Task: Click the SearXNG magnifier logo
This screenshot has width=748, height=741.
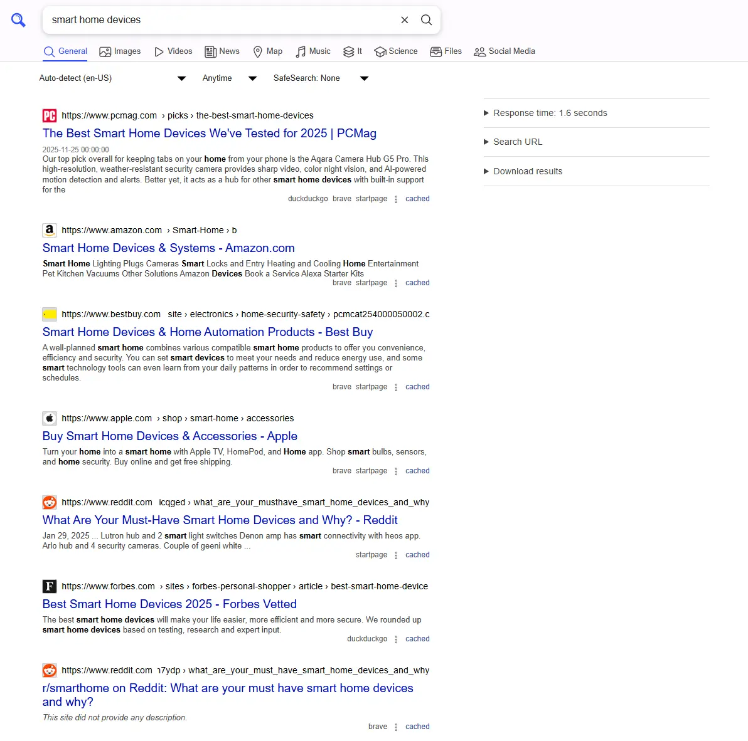Action: 18,20
